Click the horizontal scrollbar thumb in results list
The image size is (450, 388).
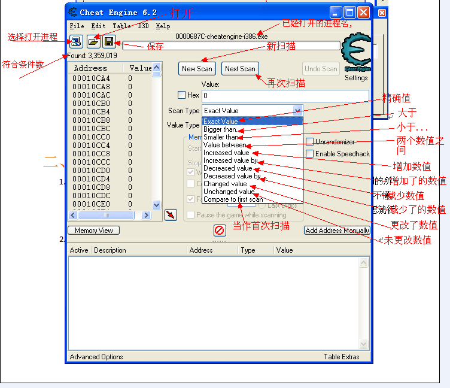107,215
